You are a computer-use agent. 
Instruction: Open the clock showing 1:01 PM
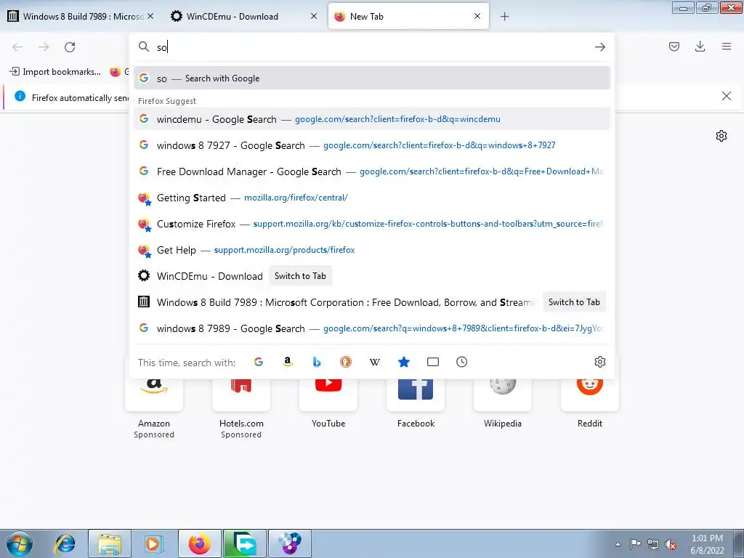(707, 544)
